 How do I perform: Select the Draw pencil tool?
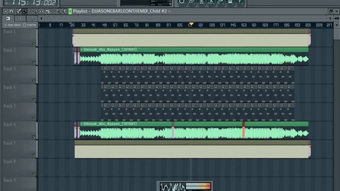19,11
